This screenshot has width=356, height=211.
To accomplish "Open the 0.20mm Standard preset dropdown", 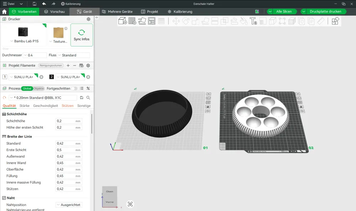I will point(43,98).
